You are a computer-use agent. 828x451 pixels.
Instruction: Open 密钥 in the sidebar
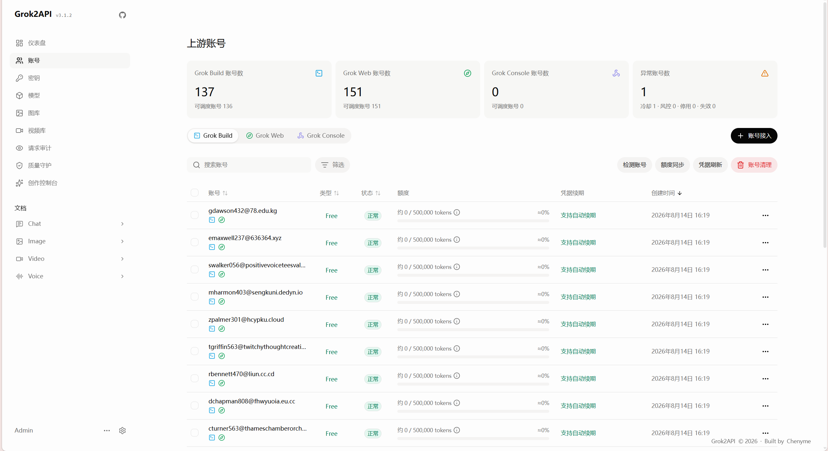click(x=70, y=78)
